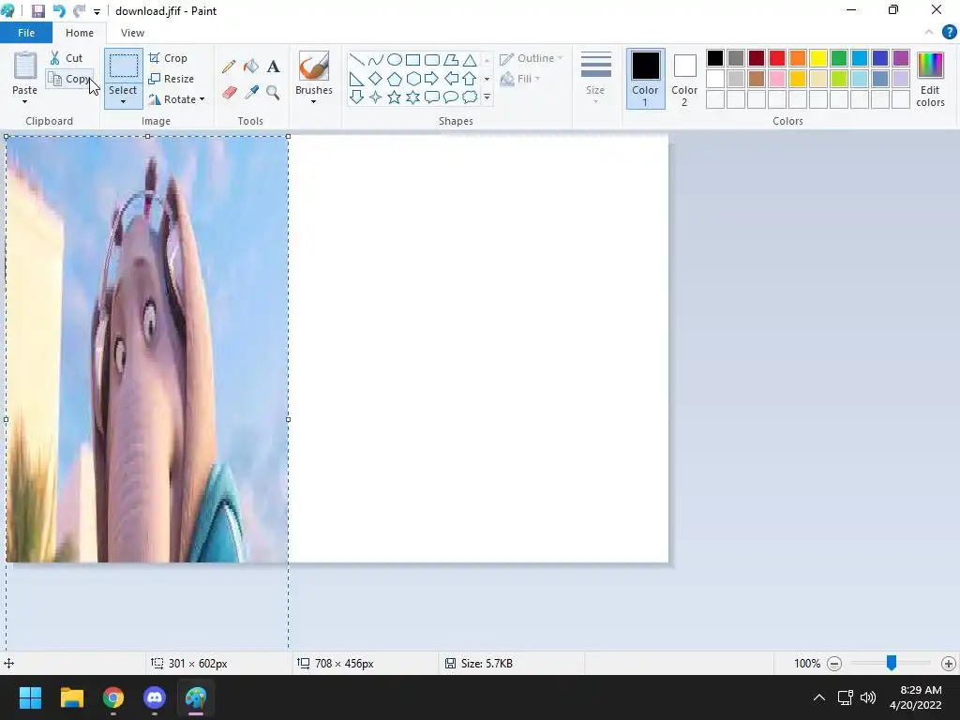The image size is (960, 720).
Task: Pick the red color swatch
Action: point(777,58)
